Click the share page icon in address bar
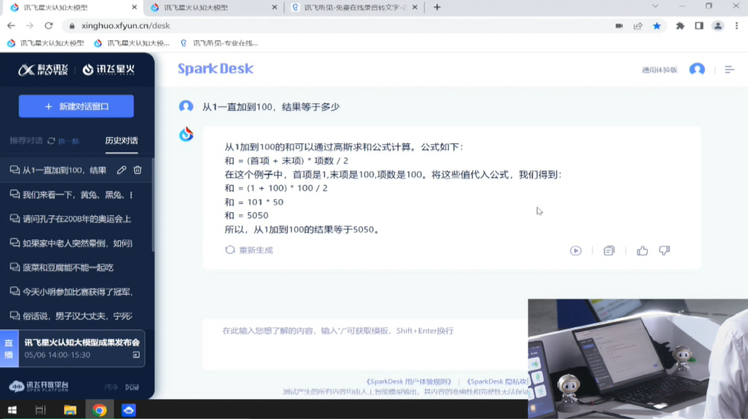Viewport: 748px width, 419px height. coord(638,25)
